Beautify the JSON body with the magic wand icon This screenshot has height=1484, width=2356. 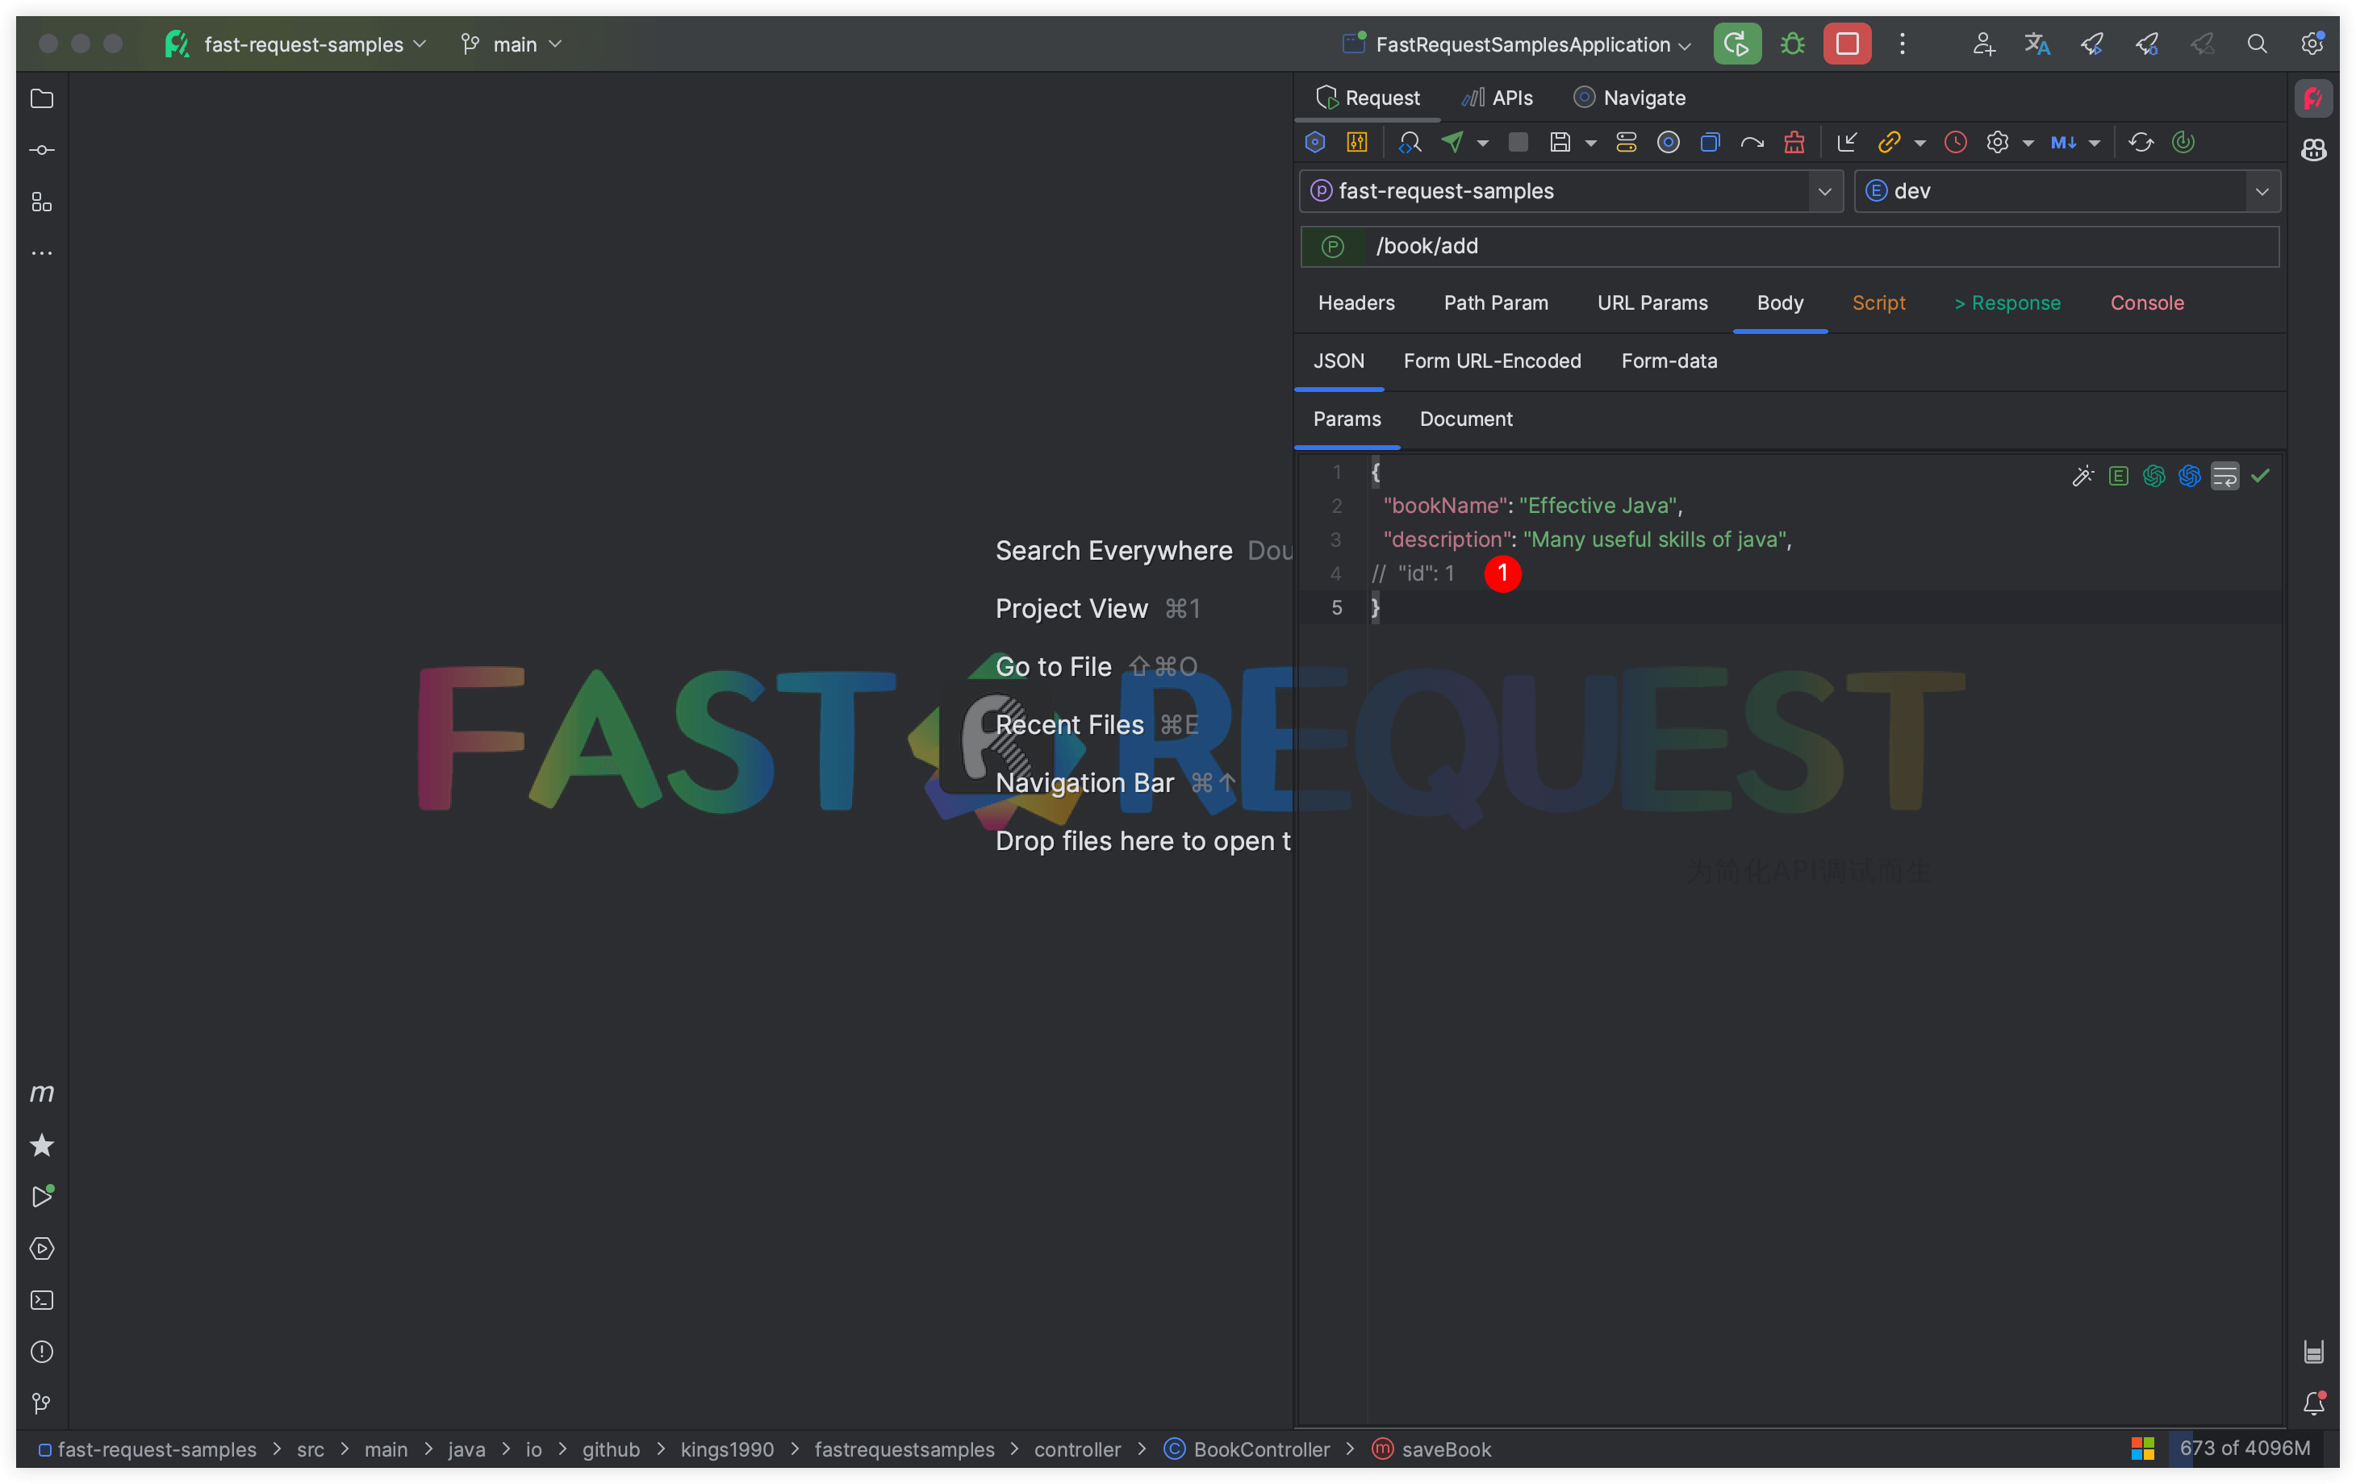pyautogui.click(x=2083, y=477)
